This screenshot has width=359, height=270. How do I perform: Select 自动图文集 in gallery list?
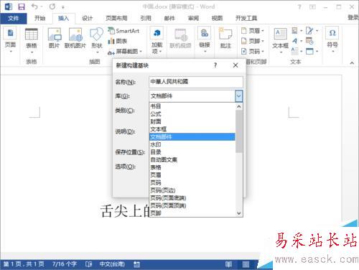pos(192,159)
